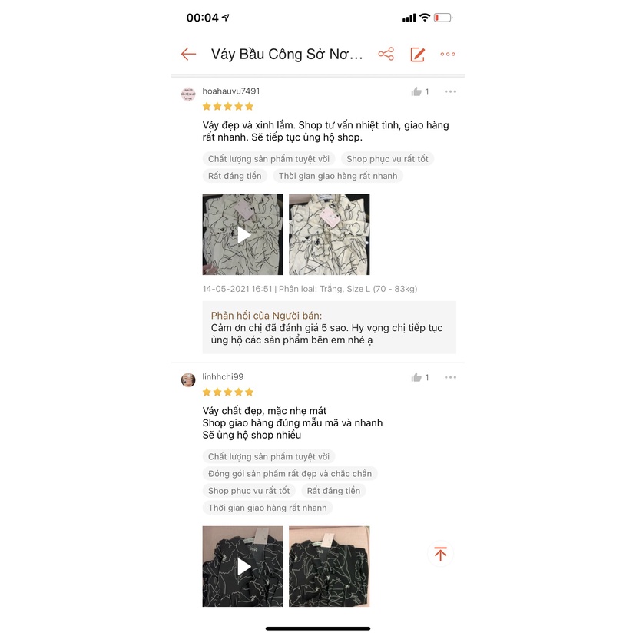The height and width of the screenshot is (636, 636).
Task: Like hoahauvu7491's review with thumbs up
Action: 416,92
